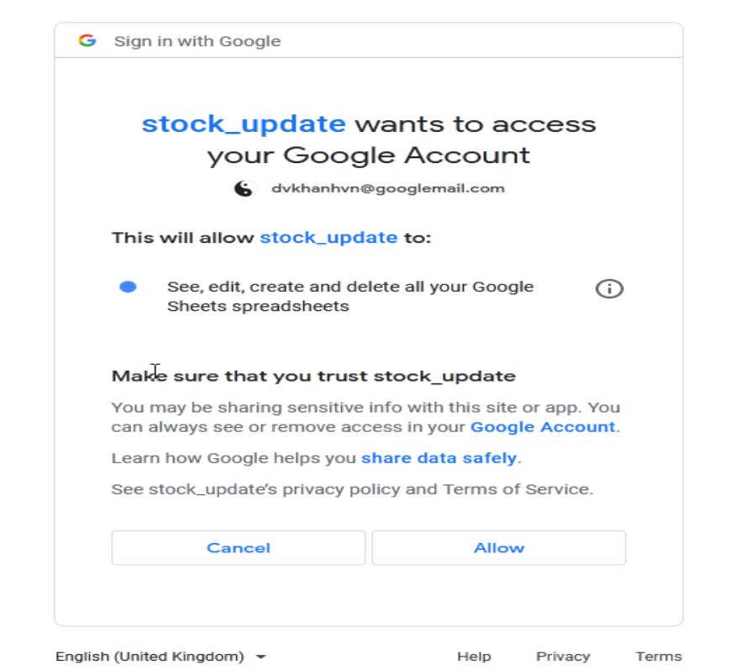The width and height of the screenshot is (730, 670).
Task: Click the dvkhanhvn@googlemail.com email address
Action: tap(387, 188)
